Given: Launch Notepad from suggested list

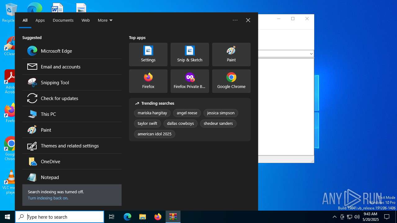Looking at the screenshot, I should point(72,177).
